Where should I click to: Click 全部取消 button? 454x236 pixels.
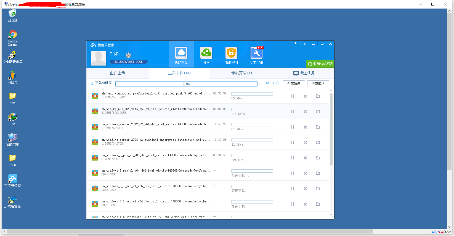point(318,84)
